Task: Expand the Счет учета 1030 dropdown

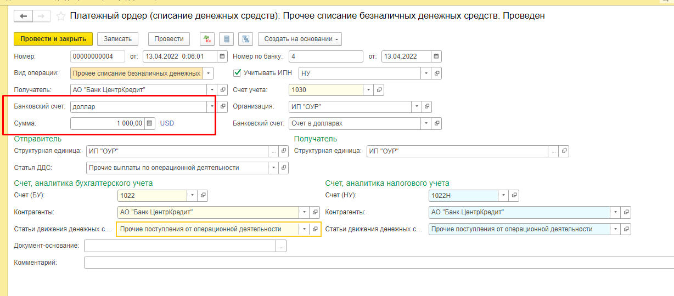Action: [369, 90]
